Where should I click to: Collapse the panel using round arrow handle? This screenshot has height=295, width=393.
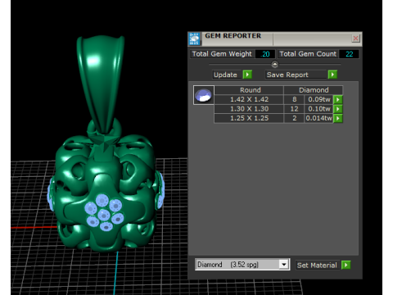[275, 65]
